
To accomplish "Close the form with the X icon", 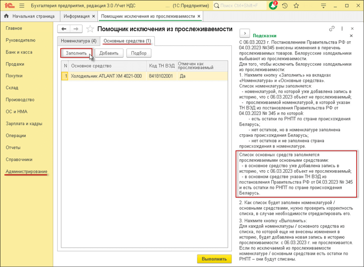I will click(352, 28).
